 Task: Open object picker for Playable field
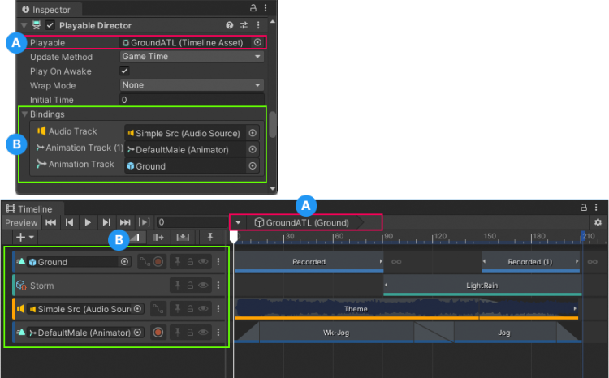tap(257, 42)
